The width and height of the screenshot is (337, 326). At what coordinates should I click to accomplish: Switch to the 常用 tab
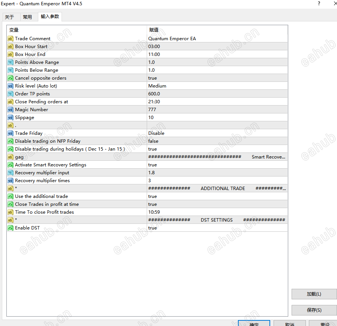point(29,17)
